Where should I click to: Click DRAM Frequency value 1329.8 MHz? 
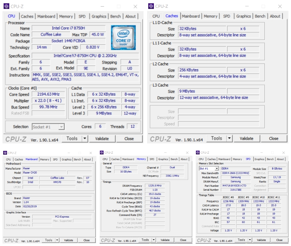coord(155,186)
